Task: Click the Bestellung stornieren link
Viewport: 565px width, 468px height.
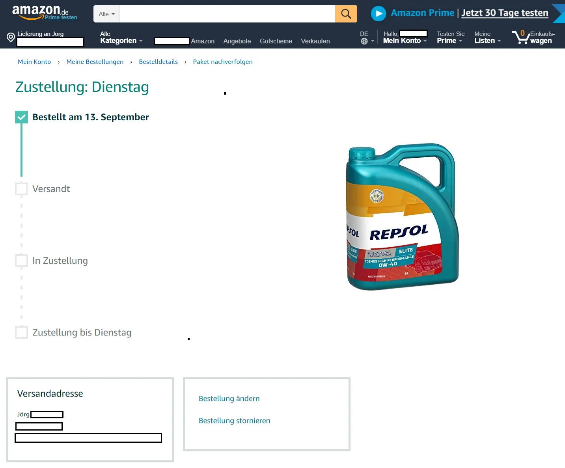Action: [x=234, y=421]
